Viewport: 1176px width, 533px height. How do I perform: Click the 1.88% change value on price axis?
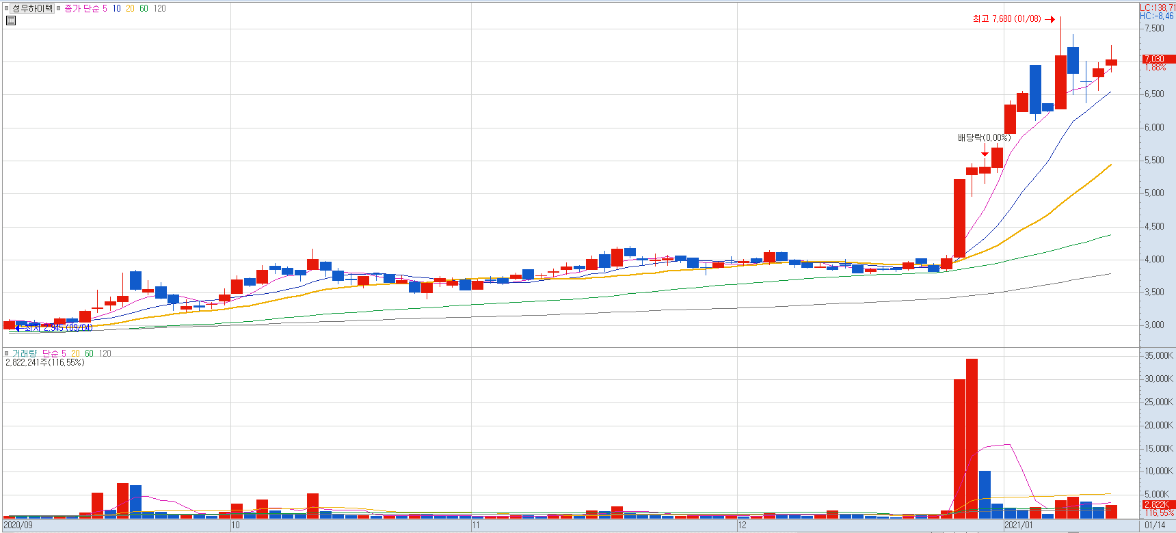coord(1155,68)
